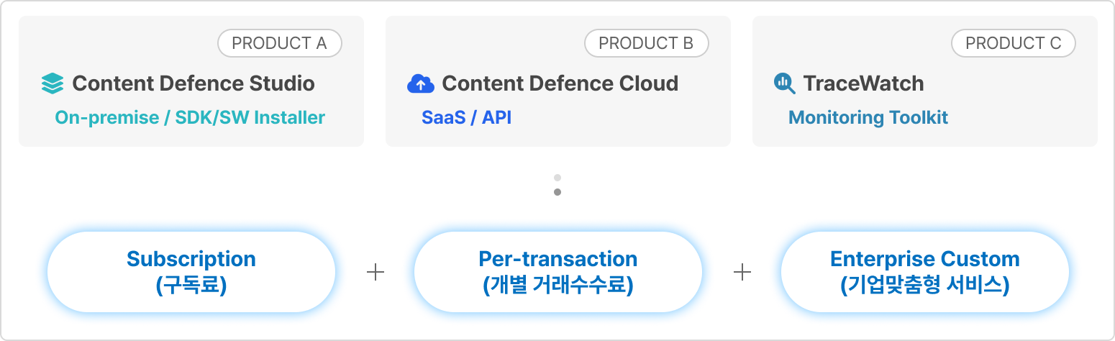
Task: Click On-premise / SDK/SW Installer text
Action: click(190, 117)
